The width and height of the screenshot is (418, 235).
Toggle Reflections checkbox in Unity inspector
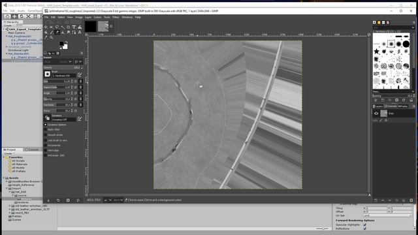point(364,228)
